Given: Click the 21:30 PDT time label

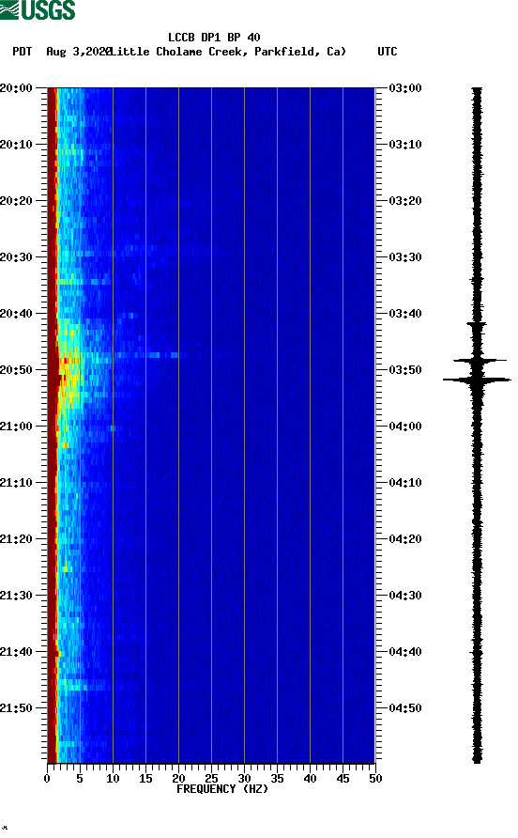Looking at the screenshot, I should [16, 596].
